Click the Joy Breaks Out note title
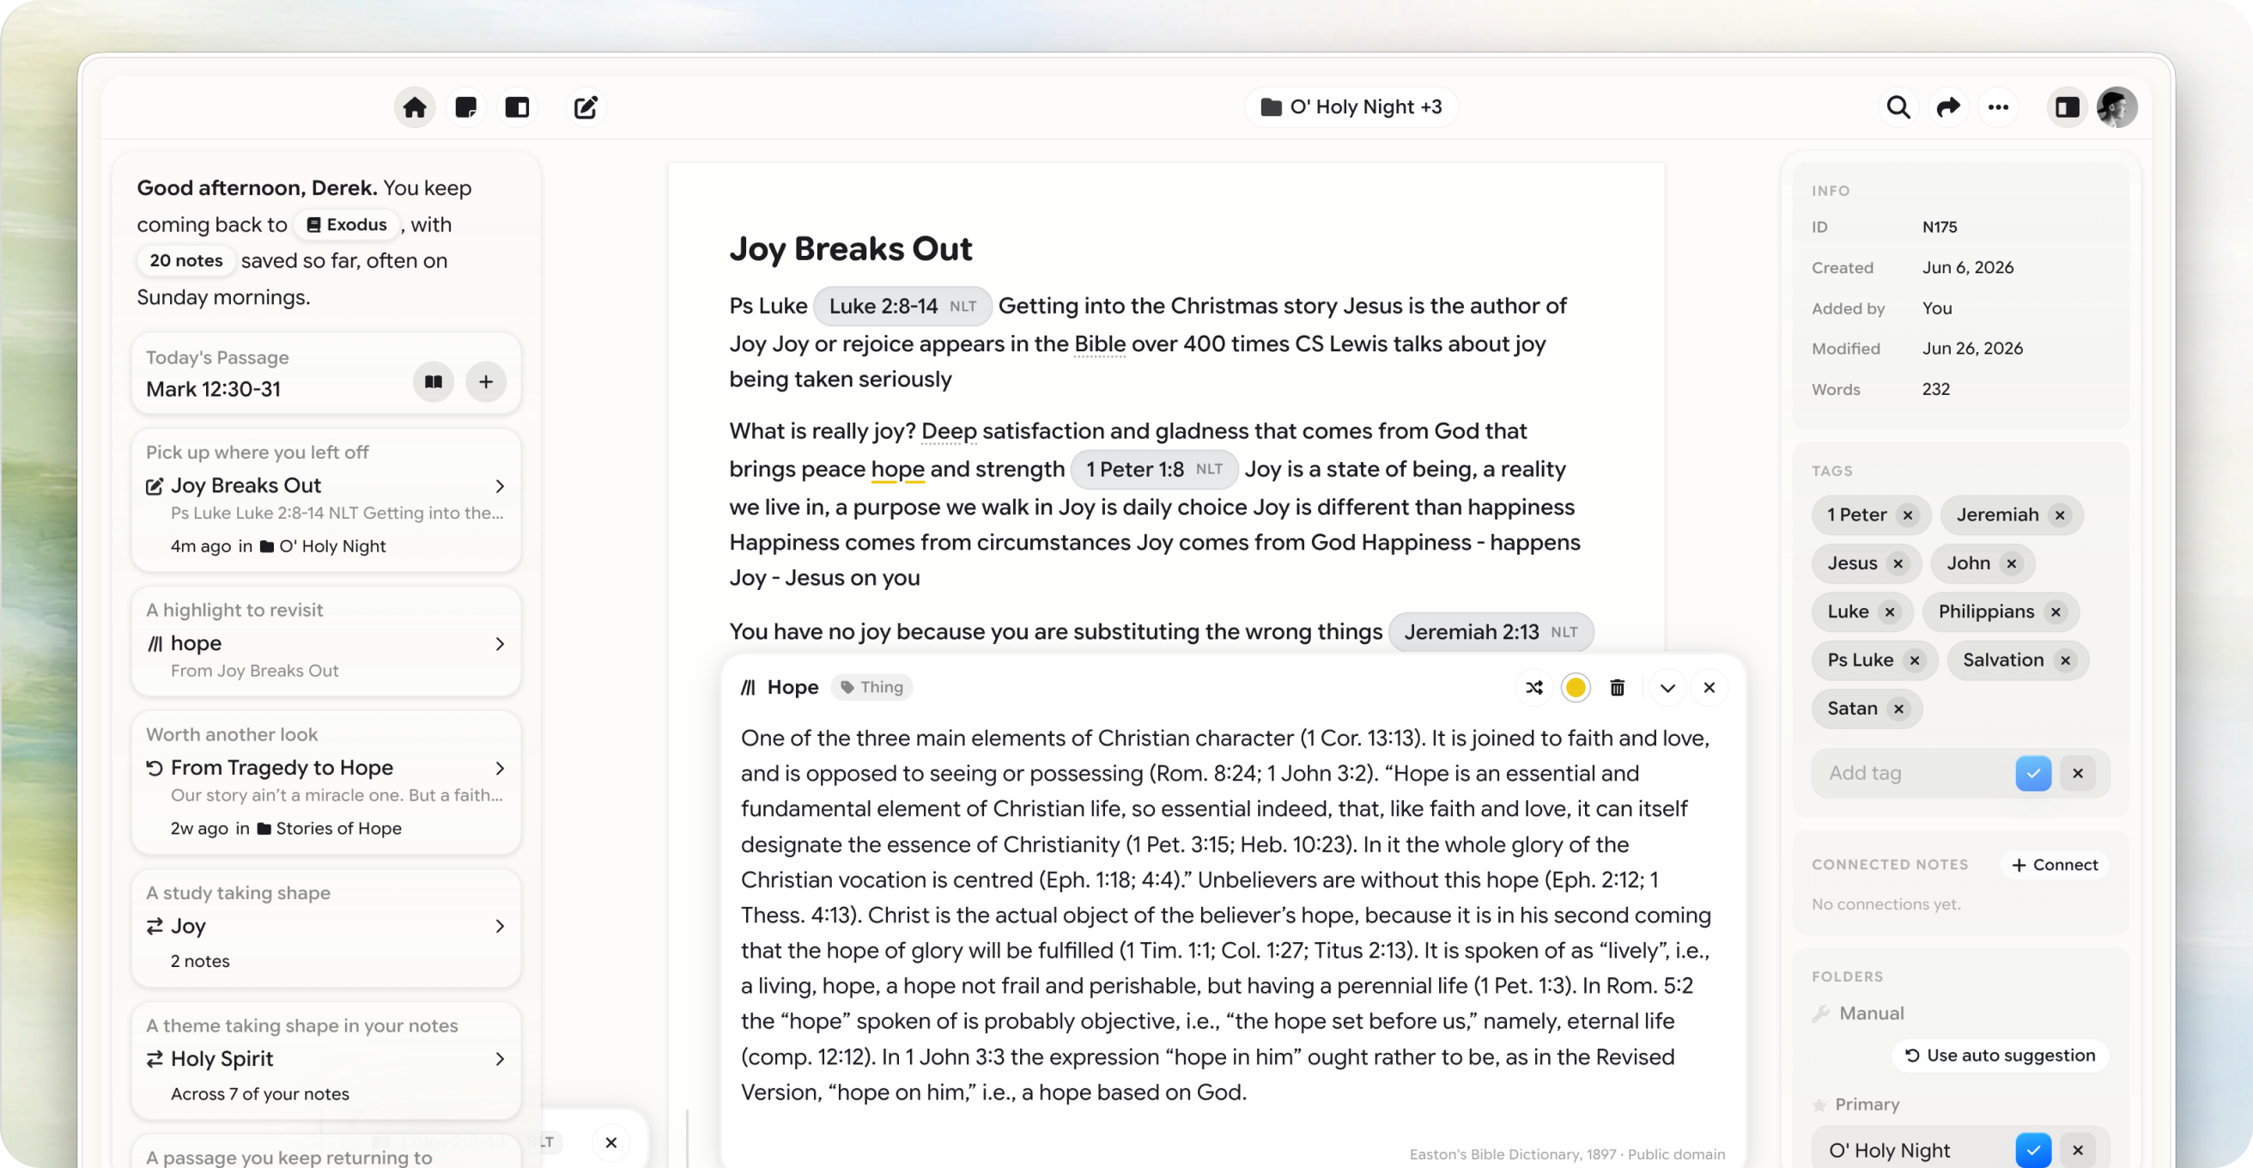2253x1168 pixels. click(x=850, y=249)
